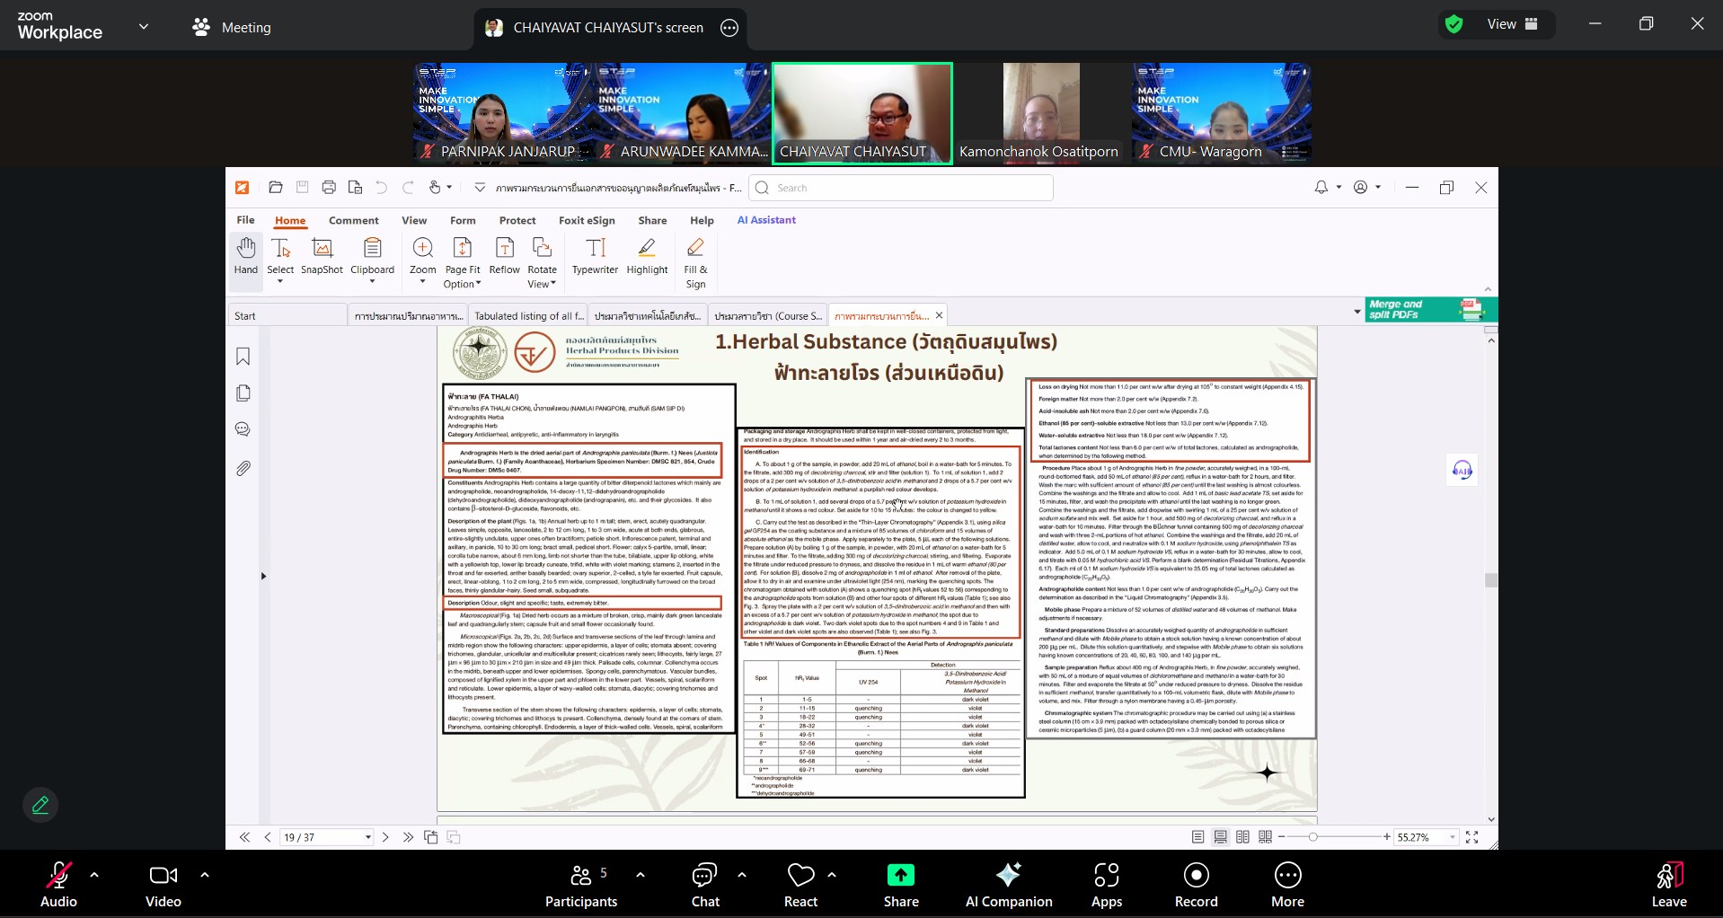Click the green encryption shield icon
The width and height of the screenshot is (1723, 918).
click(1454, 24)
